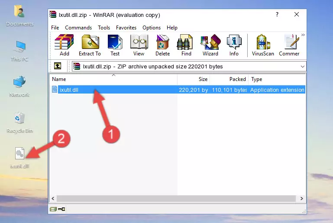Click the View toolbar icon
The width and height of the screenshot is (333, 223).
click(x=139, y=45)
